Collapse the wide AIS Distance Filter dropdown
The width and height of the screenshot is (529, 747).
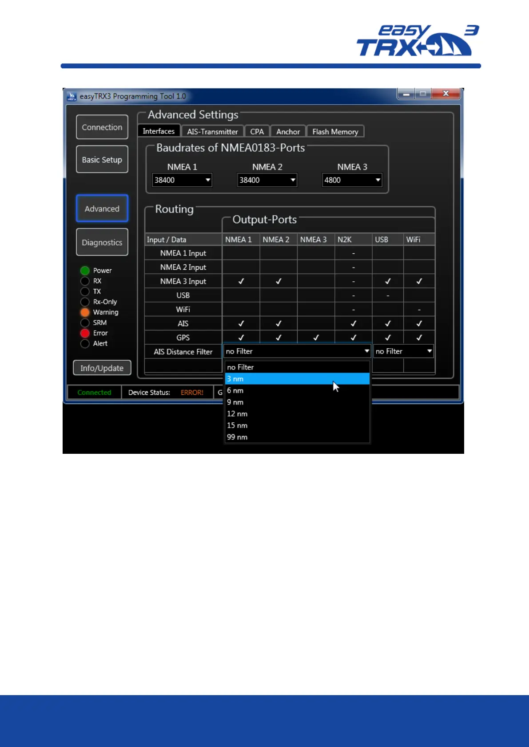(297, 351)
